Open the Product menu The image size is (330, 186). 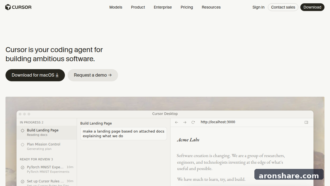point(138,7)
